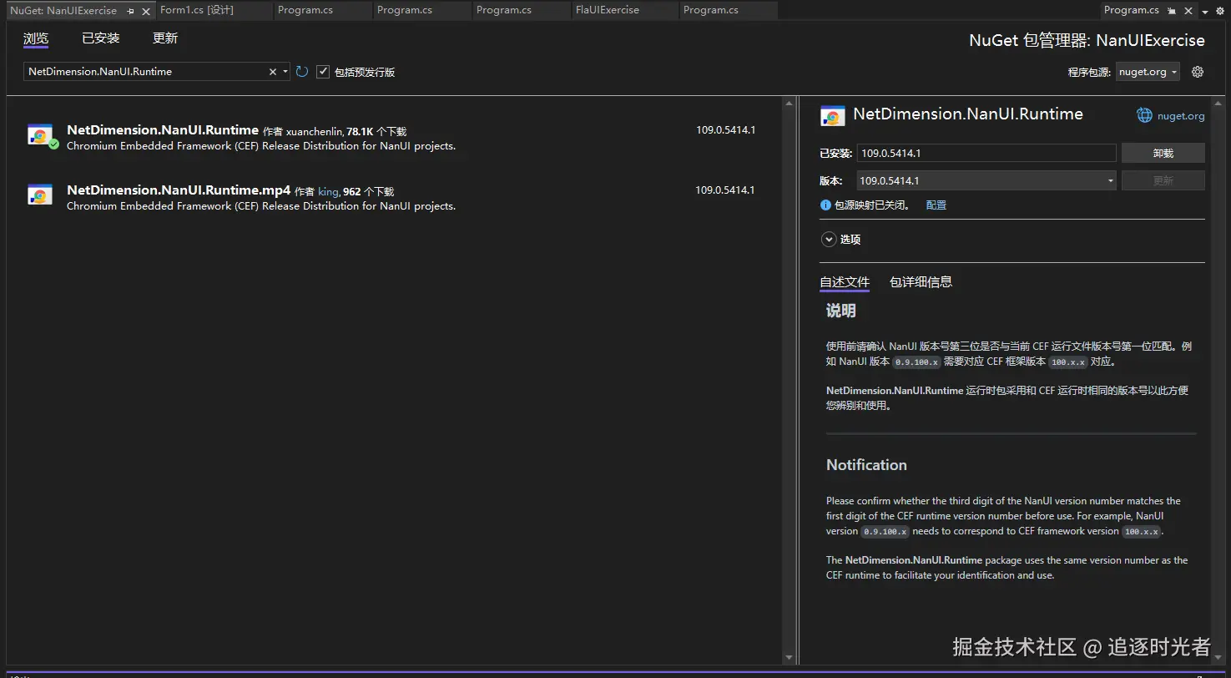Click the NetDimension.NanUI.Runtime.mp4 package icon

(40, 195)
